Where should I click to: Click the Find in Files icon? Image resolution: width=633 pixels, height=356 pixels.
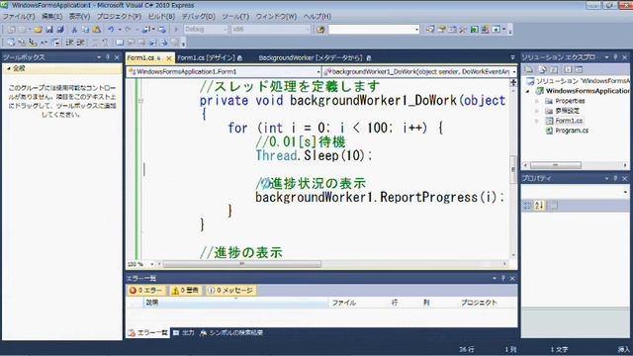click(x=320, y=30)
